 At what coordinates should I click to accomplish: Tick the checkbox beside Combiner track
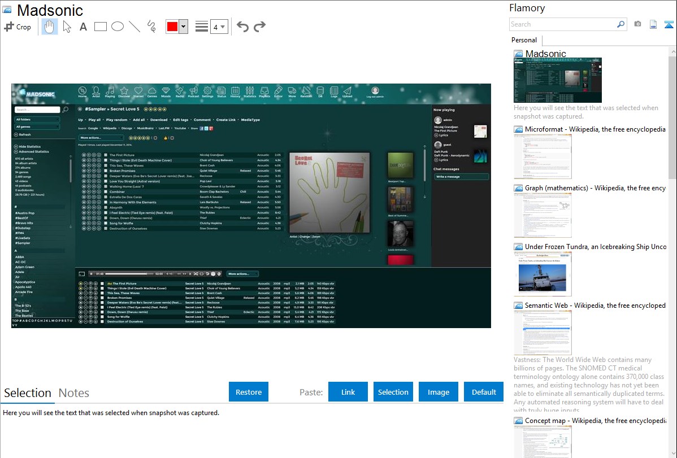105,191
